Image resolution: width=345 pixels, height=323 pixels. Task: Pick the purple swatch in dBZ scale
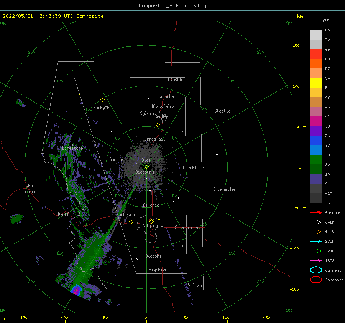[316, 131]
